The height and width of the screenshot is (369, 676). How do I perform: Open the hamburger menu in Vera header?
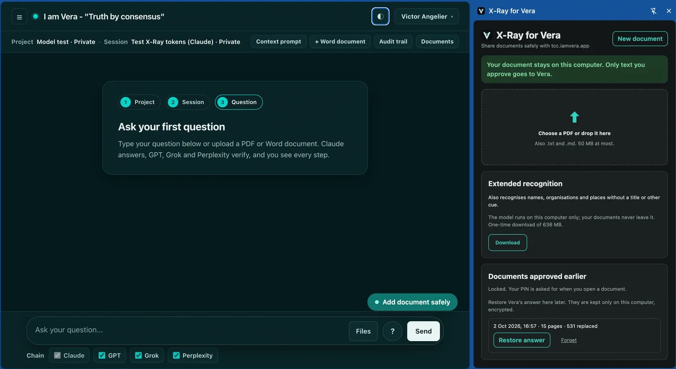click(x=19, y=17)
